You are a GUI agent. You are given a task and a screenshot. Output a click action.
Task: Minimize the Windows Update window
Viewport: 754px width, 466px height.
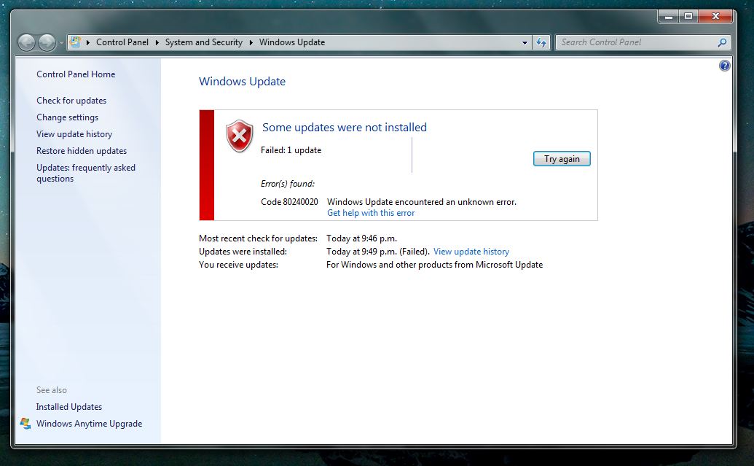(x=669, y=16)
